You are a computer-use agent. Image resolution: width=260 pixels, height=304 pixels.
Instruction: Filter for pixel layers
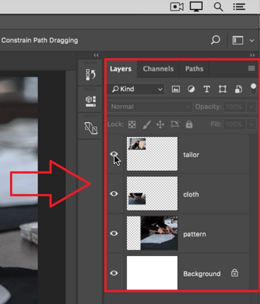(x=176, y=89)
